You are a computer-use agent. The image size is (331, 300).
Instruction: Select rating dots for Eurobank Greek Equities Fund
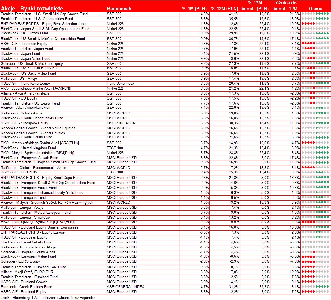click(x=315, y=287)
